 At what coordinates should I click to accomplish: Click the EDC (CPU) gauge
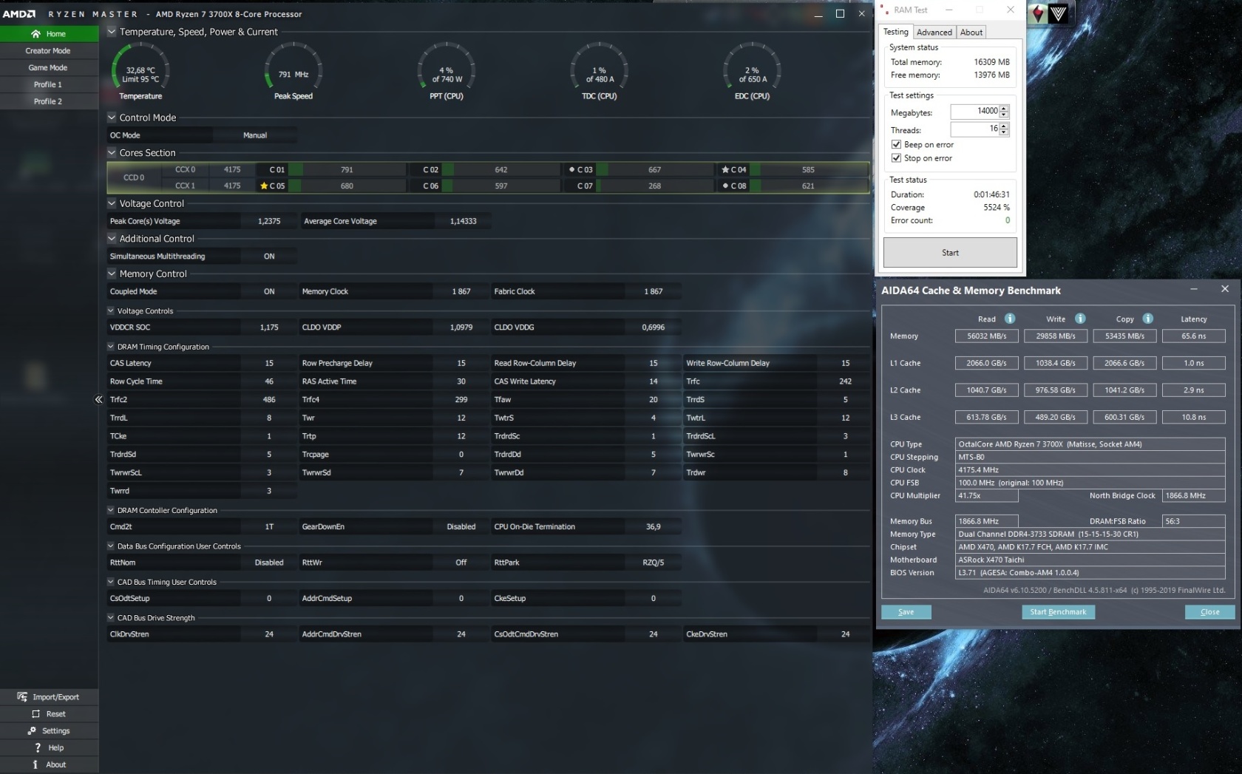753,71
